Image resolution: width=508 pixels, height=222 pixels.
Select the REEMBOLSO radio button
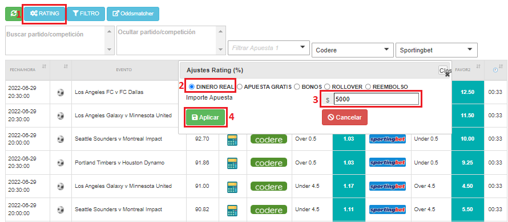click(x=368, y=87)
